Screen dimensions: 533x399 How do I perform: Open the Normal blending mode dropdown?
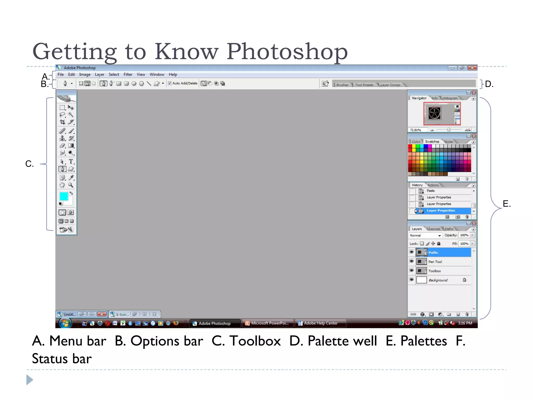click(x=425, y=235)
